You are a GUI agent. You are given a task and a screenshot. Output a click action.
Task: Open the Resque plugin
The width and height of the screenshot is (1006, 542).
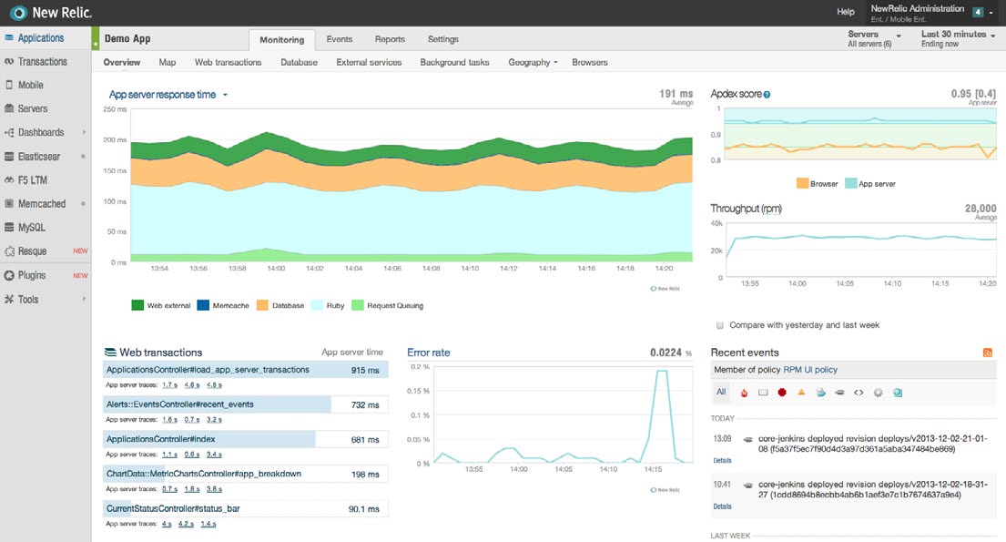pyautogui.click(x=32, y=251)
